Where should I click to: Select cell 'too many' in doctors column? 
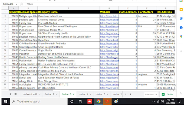coord(147,16)
